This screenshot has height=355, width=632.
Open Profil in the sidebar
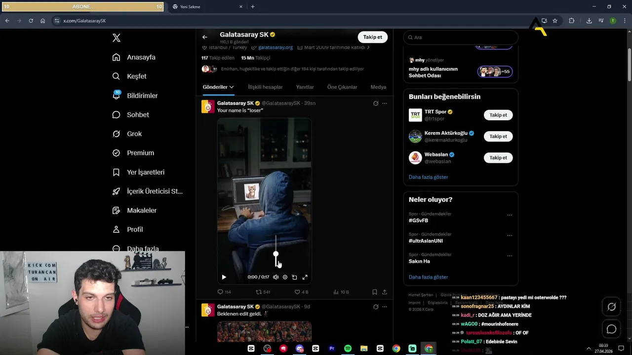127,229
